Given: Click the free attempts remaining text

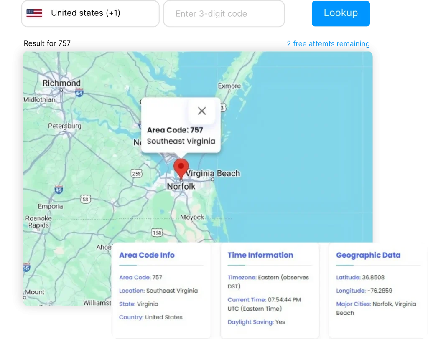Looking at the screenshot, I should 328,43.
